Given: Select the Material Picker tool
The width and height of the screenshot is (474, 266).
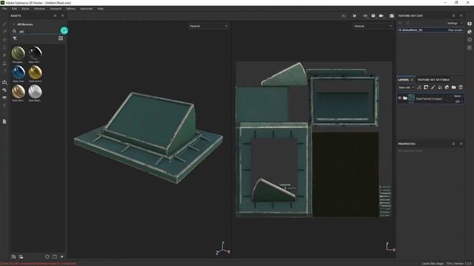Looking at the screenshot, I should click(4, 71).
